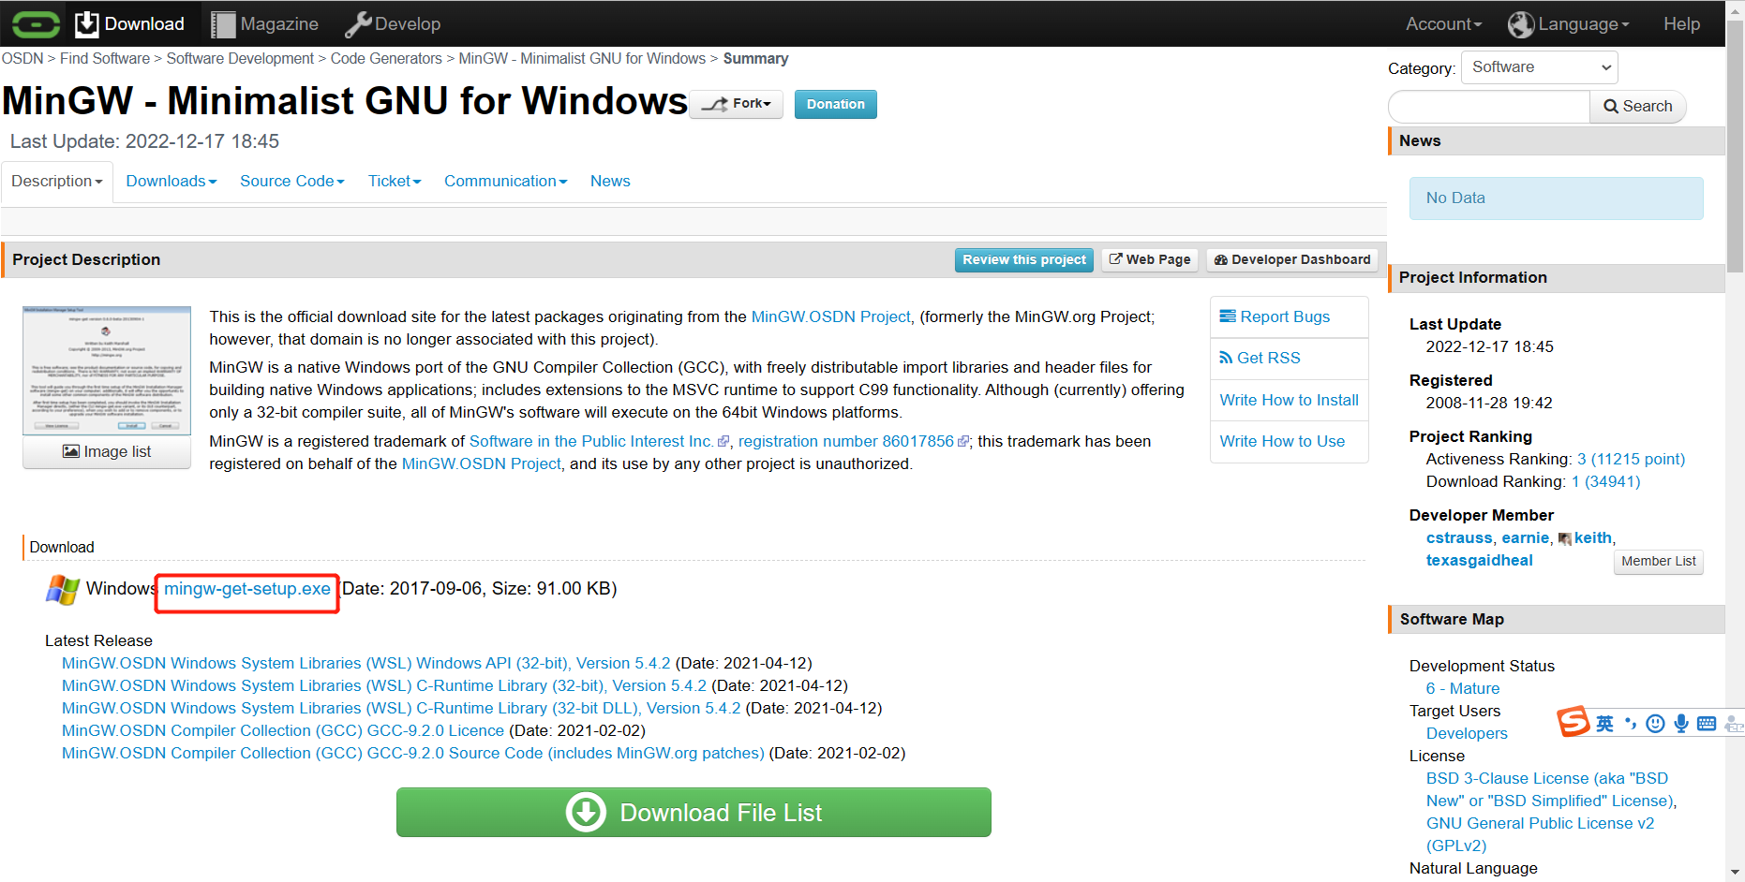Open the 6 - Mature status link
This screenshot has width=1745, height=882.
1463,688
